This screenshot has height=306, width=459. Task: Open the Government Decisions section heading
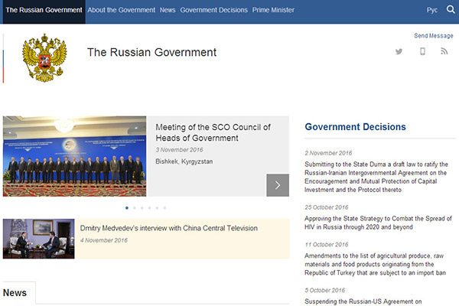click(355, 127)
